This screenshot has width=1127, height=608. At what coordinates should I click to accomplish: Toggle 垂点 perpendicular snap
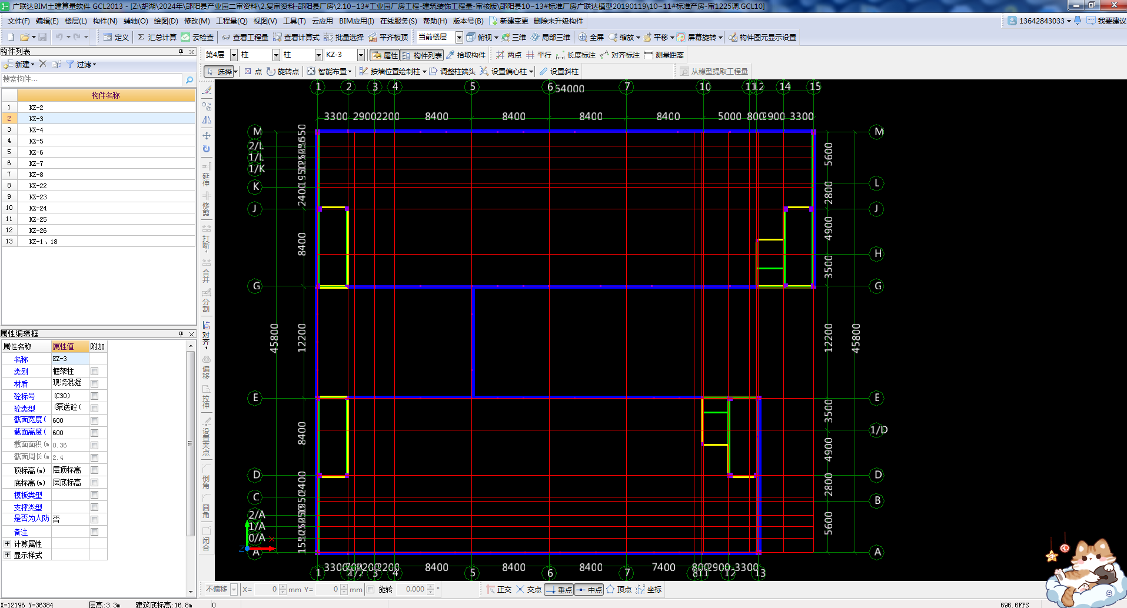(558, 589)
